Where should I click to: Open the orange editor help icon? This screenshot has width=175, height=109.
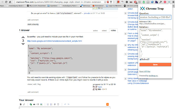107,104
